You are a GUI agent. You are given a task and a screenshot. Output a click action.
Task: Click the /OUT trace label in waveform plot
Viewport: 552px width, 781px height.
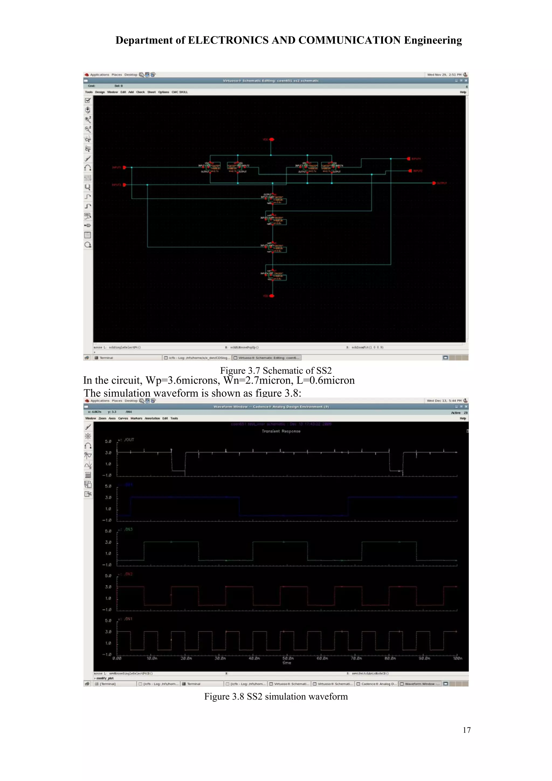coord(129,440)
